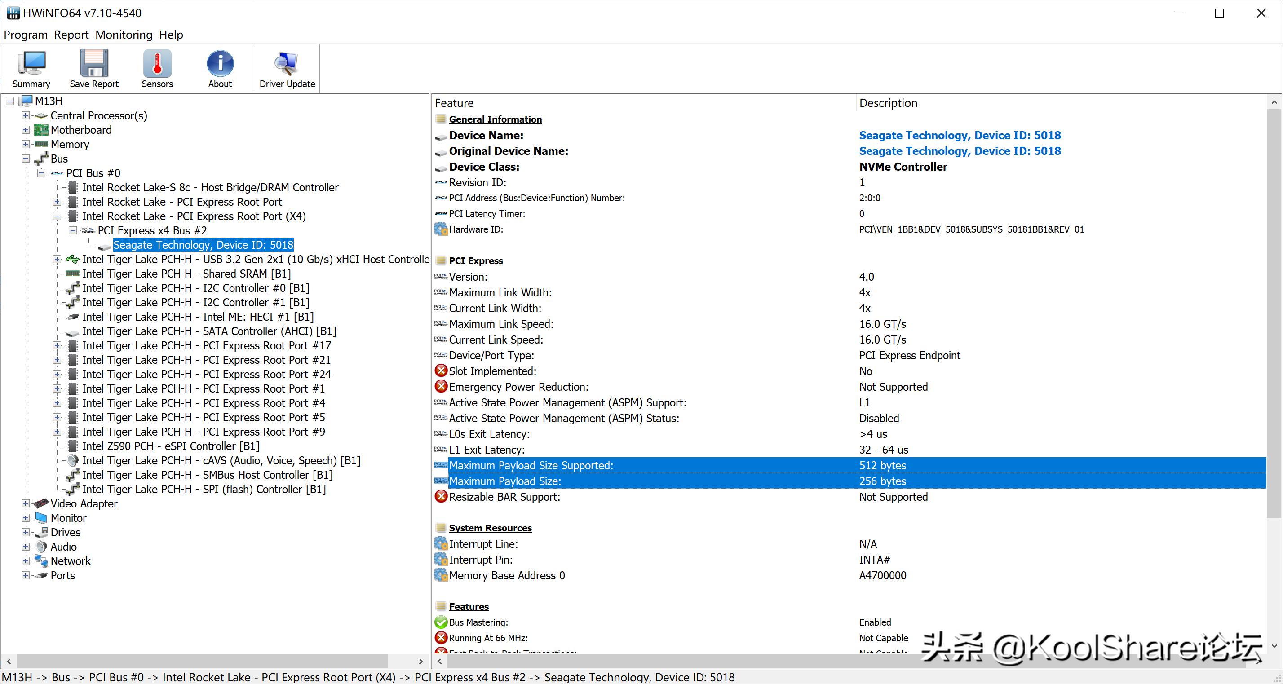This screenshot has width=1283, height=684.
Task: Click the folder icon beside General Information
Action: coord(440,119)
